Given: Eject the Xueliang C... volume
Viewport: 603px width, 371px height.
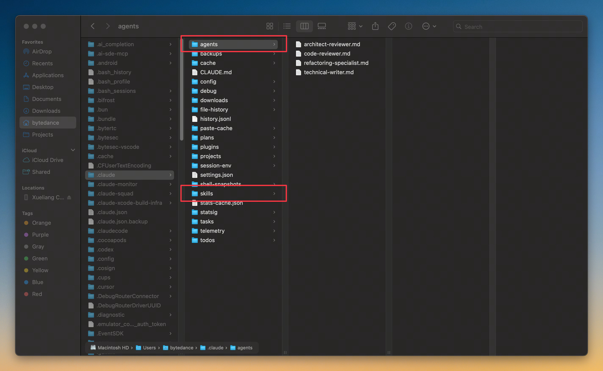Looking at the screenshot, I should click(x=69, y=197).
